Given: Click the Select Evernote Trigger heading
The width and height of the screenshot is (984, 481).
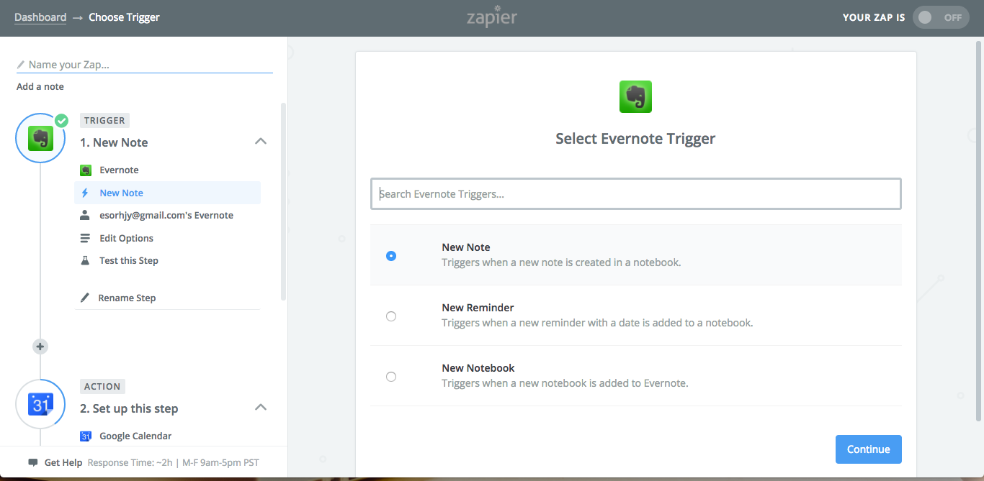Looking at the screenshot, I should 635,139.
